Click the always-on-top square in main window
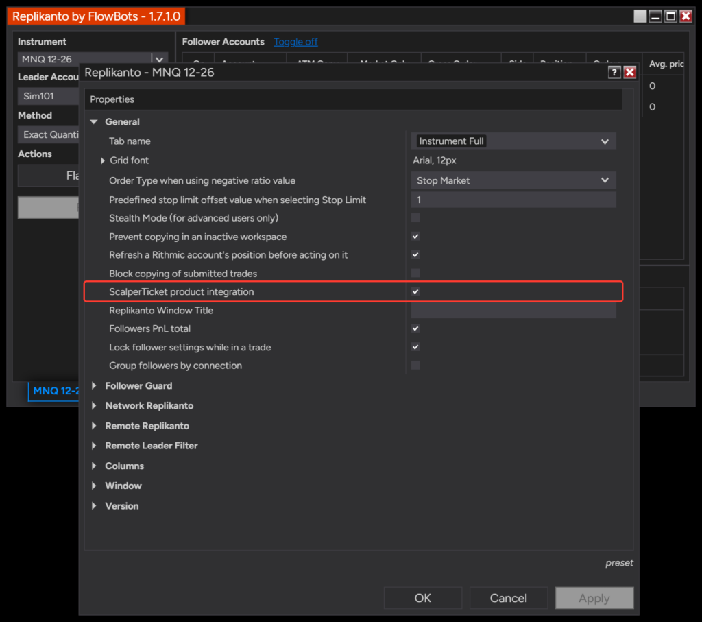Viewport: 702px width, 622px height. tap(640, 16)
